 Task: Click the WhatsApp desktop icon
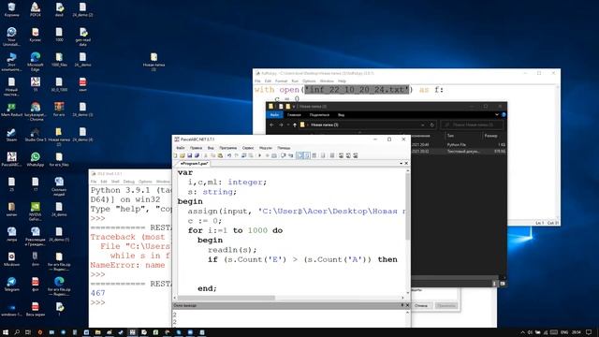point(36,160)
